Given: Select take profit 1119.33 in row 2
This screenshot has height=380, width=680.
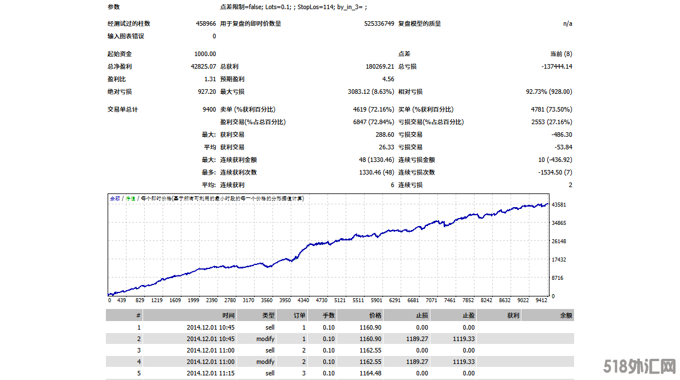Looking at the screenshot, I should (x=464, y=339).
